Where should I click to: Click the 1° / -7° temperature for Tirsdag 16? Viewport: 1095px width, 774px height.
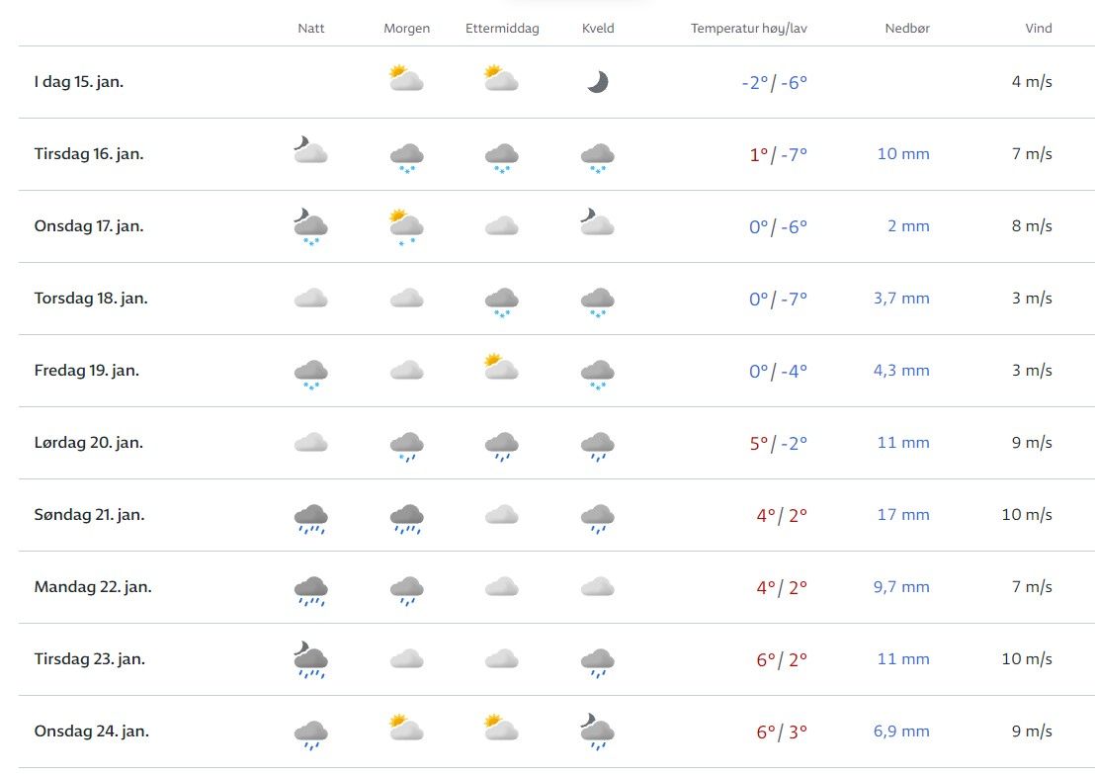(x=778, y=154)
